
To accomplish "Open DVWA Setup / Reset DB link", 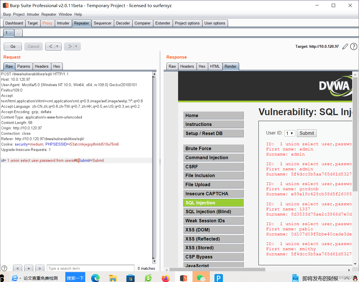I will point(213,133).
